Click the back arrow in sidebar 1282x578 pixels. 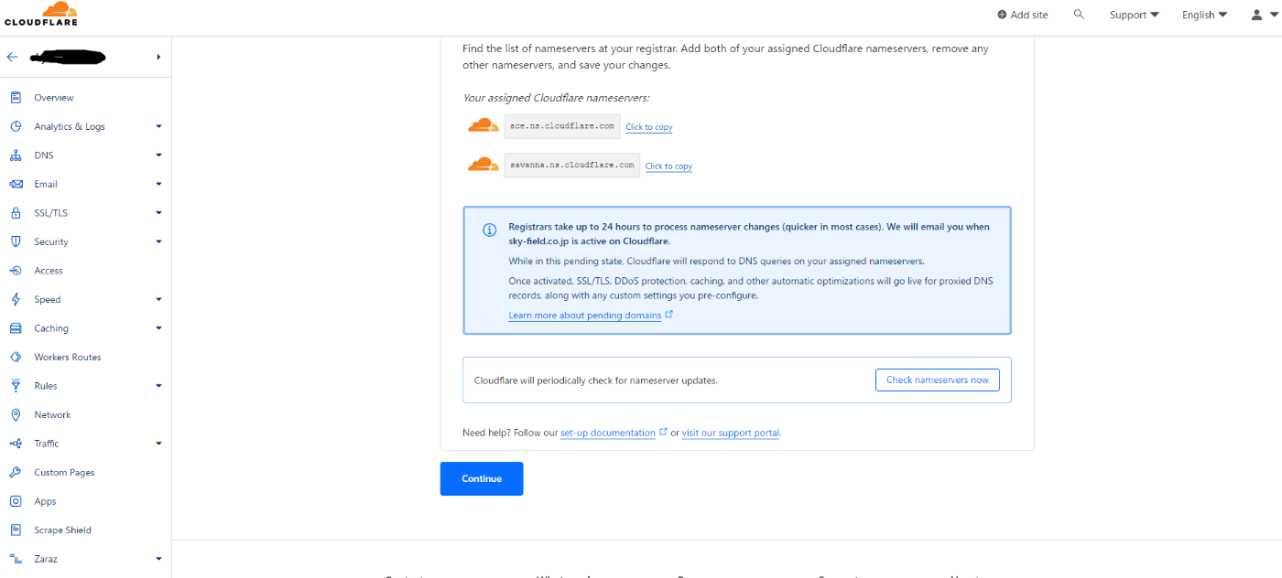click(12, 57)
